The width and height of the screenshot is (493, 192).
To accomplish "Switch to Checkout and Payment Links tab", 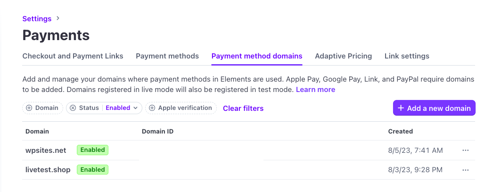I will (73, 56).
